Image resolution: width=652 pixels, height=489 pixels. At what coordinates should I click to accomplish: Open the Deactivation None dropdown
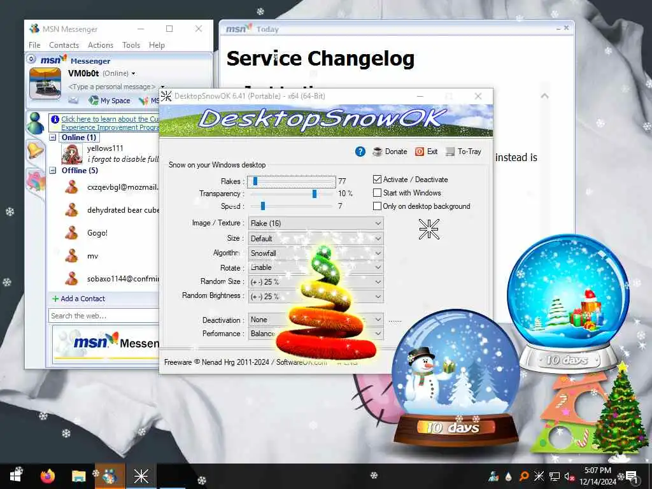(x=316, y=320)
